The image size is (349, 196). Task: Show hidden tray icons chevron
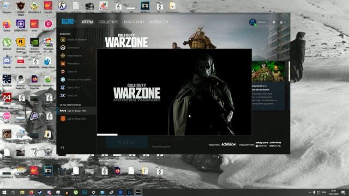coord(310,192)
